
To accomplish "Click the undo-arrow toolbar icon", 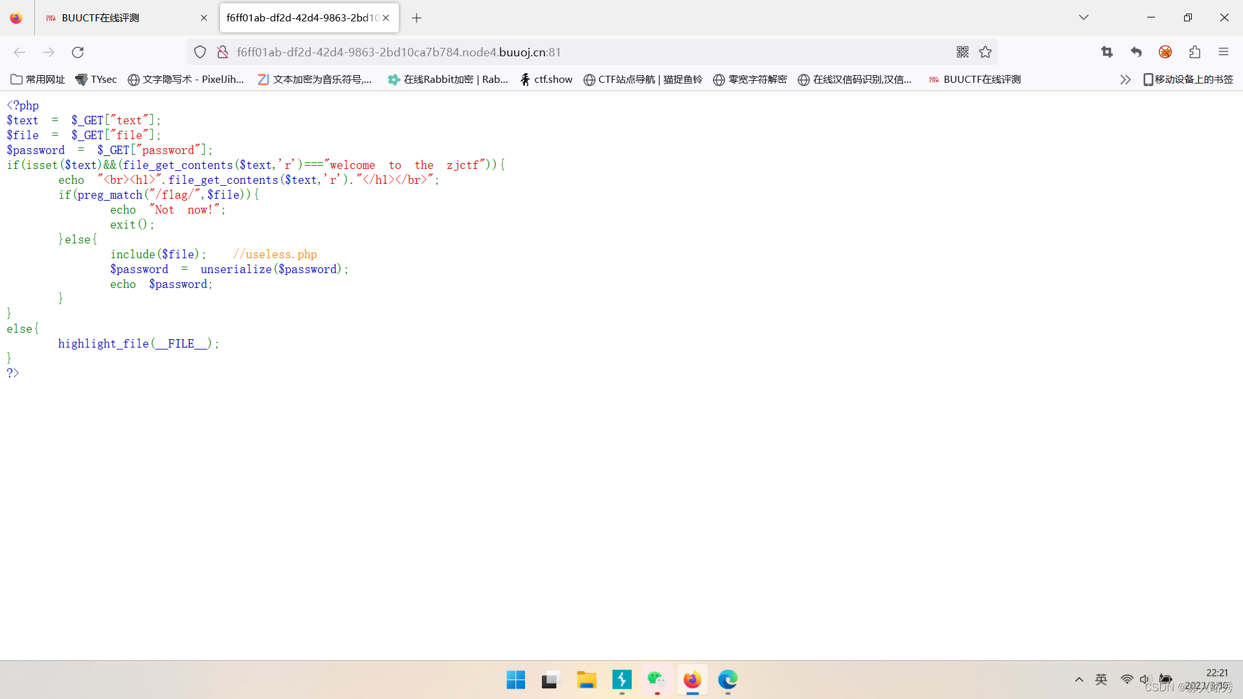I will (x=1136, y=52).
